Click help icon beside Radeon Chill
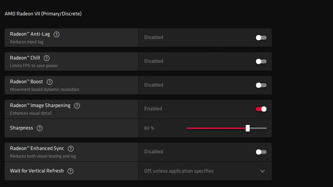333x187 pixels. point(47,58)
